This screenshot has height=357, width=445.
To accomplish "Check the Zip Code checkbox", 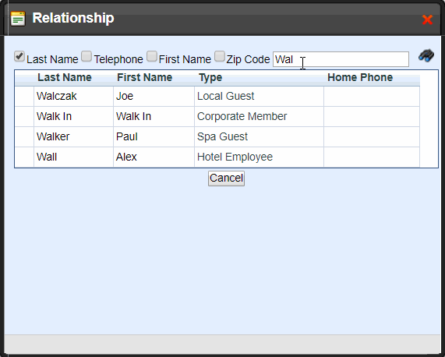I will coord(220,56).
